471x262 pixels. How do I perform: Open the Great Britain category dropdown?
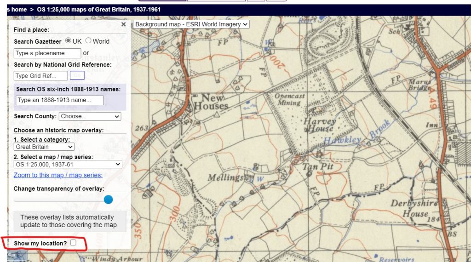tap(44, 147)
